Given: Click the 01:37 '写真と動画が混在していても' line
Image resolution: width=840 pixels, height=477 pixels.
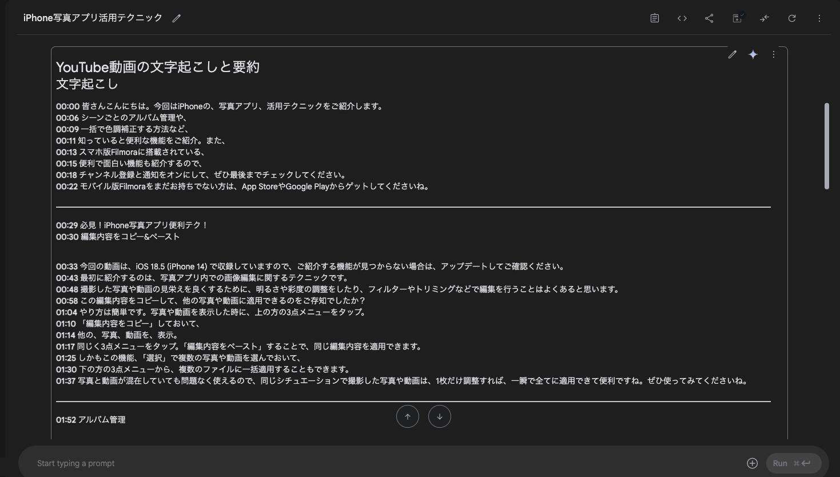Looking at the screenshot, I should (403, 381).
